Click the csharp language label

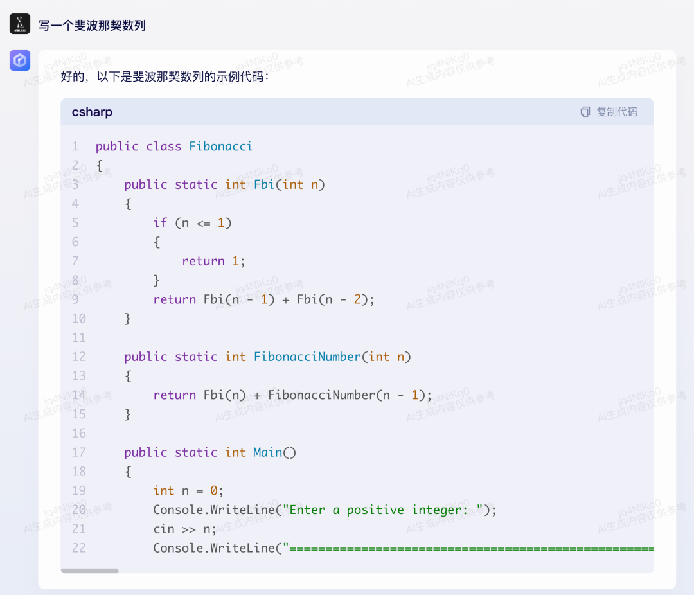tap(92, 112)
